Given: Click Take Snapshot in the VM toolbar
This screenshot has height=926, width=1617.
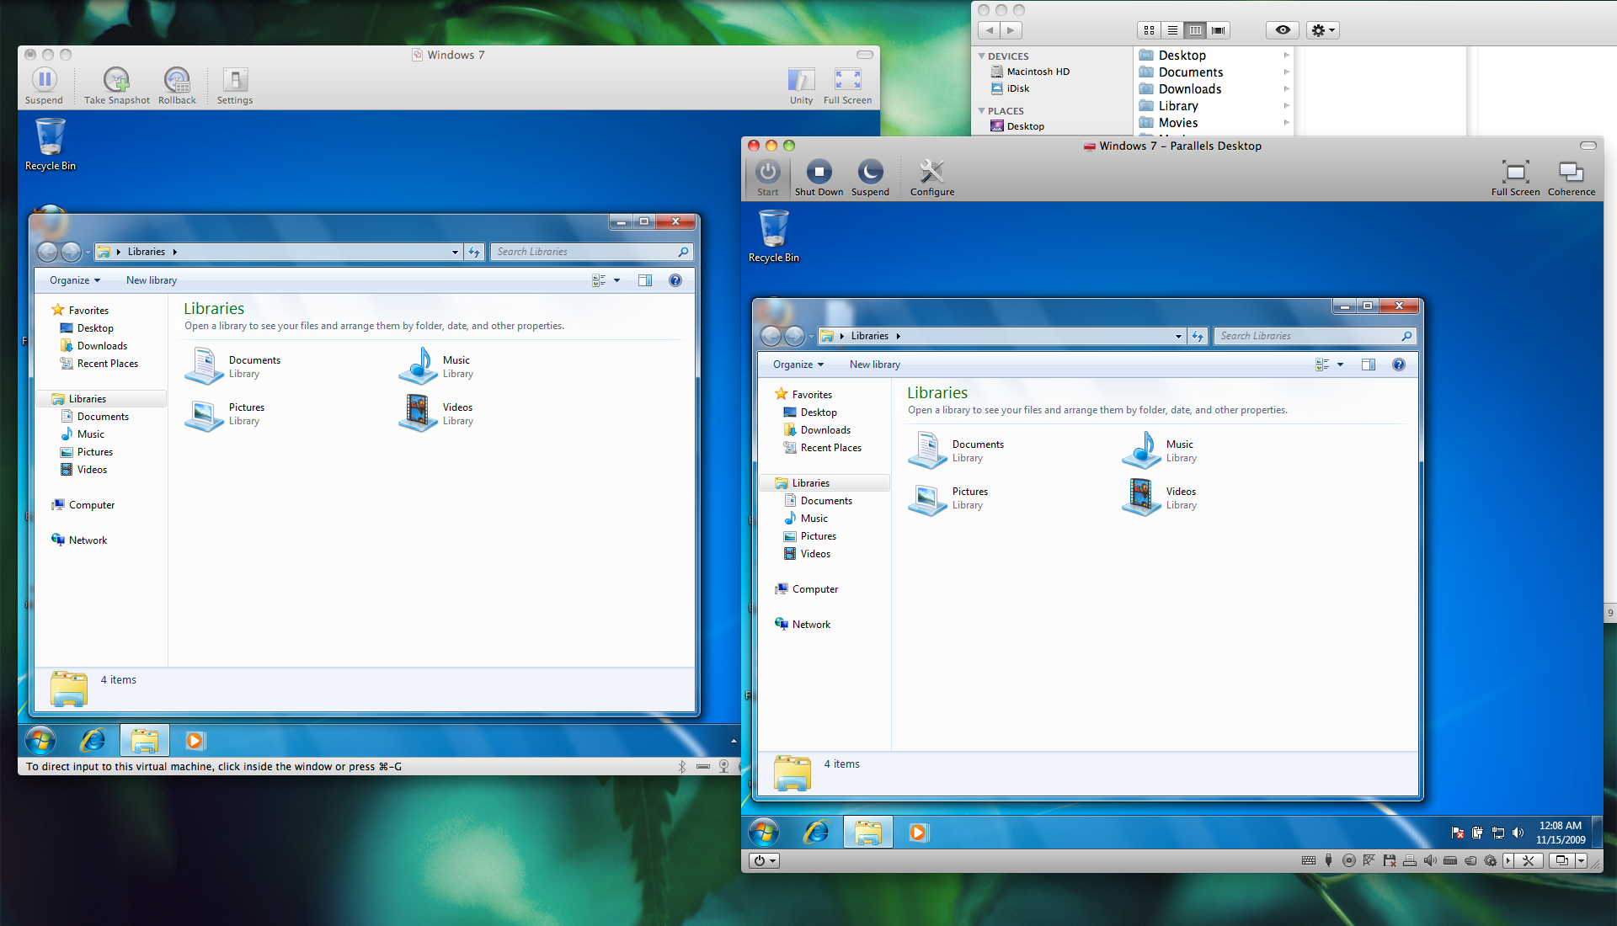Looking at the screenshot, I should [116, 82].
